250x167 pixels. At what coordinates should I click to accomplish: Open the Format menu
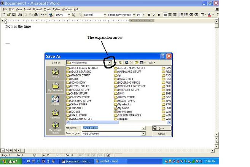[x=37, y=9]
